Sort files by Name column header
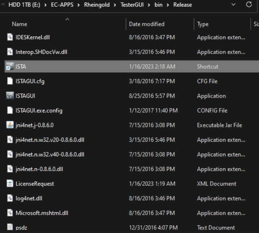259x233 pixels. point(19,24)
